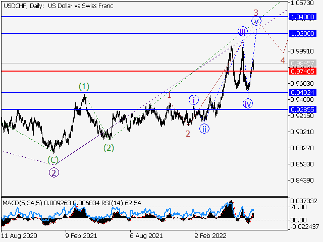
Task: Click the 0.92150 price axis value
Action: pyautogui.click(x=302, y=115)
